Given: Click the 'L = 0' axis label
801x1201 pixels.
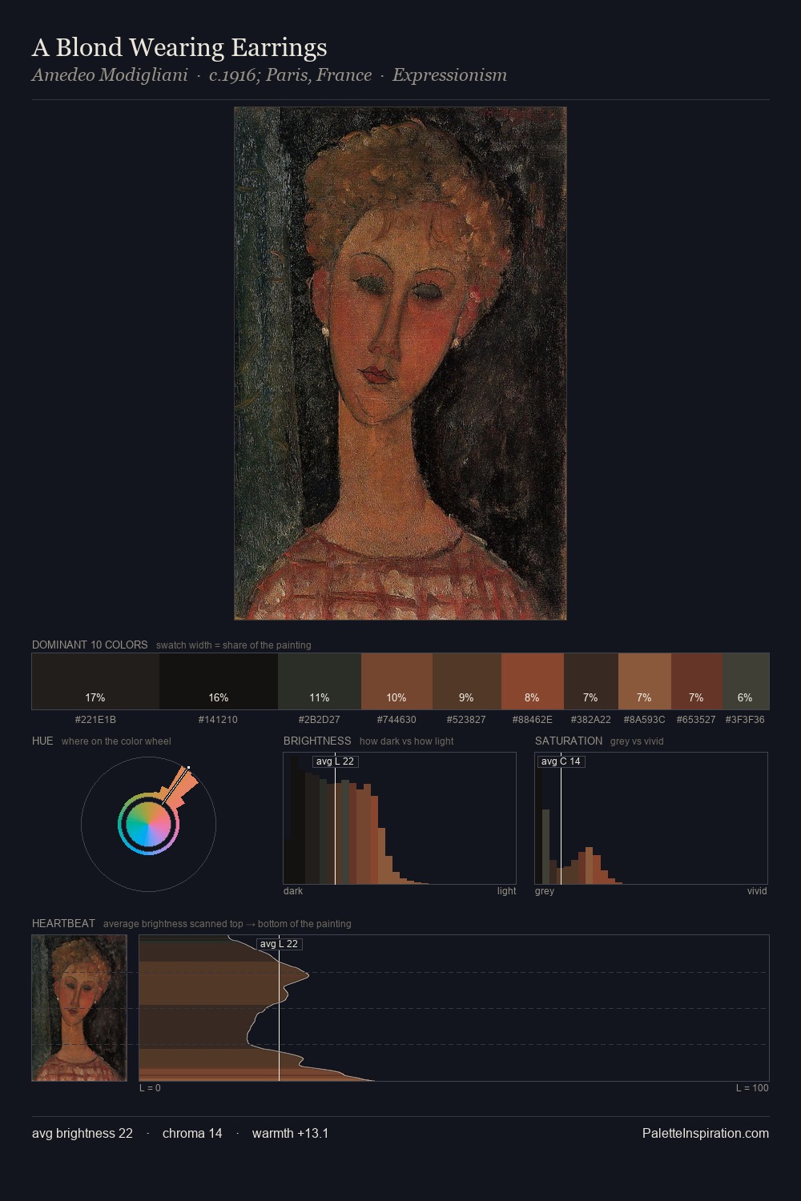Looking at the screenshot, I should point(150,1088).
